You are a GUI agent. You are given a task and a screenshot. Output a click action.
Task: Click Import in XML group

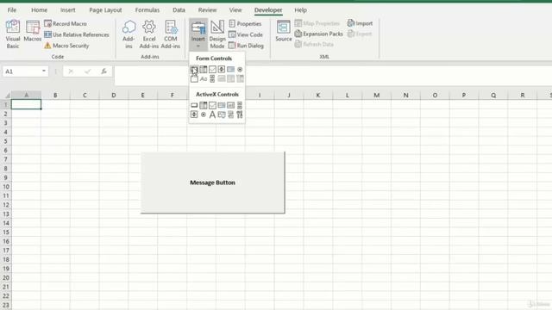click(360, 23)
